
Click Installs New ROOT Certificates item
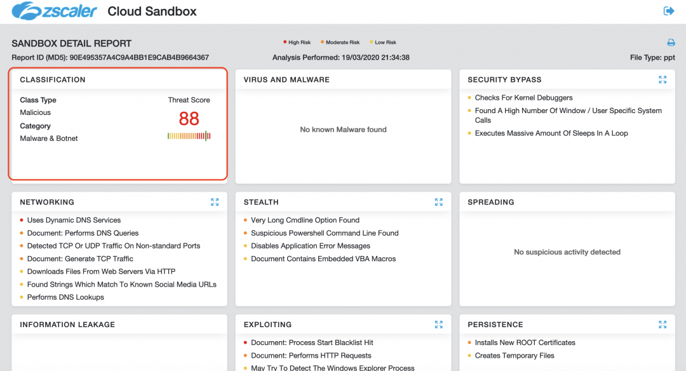525,343
